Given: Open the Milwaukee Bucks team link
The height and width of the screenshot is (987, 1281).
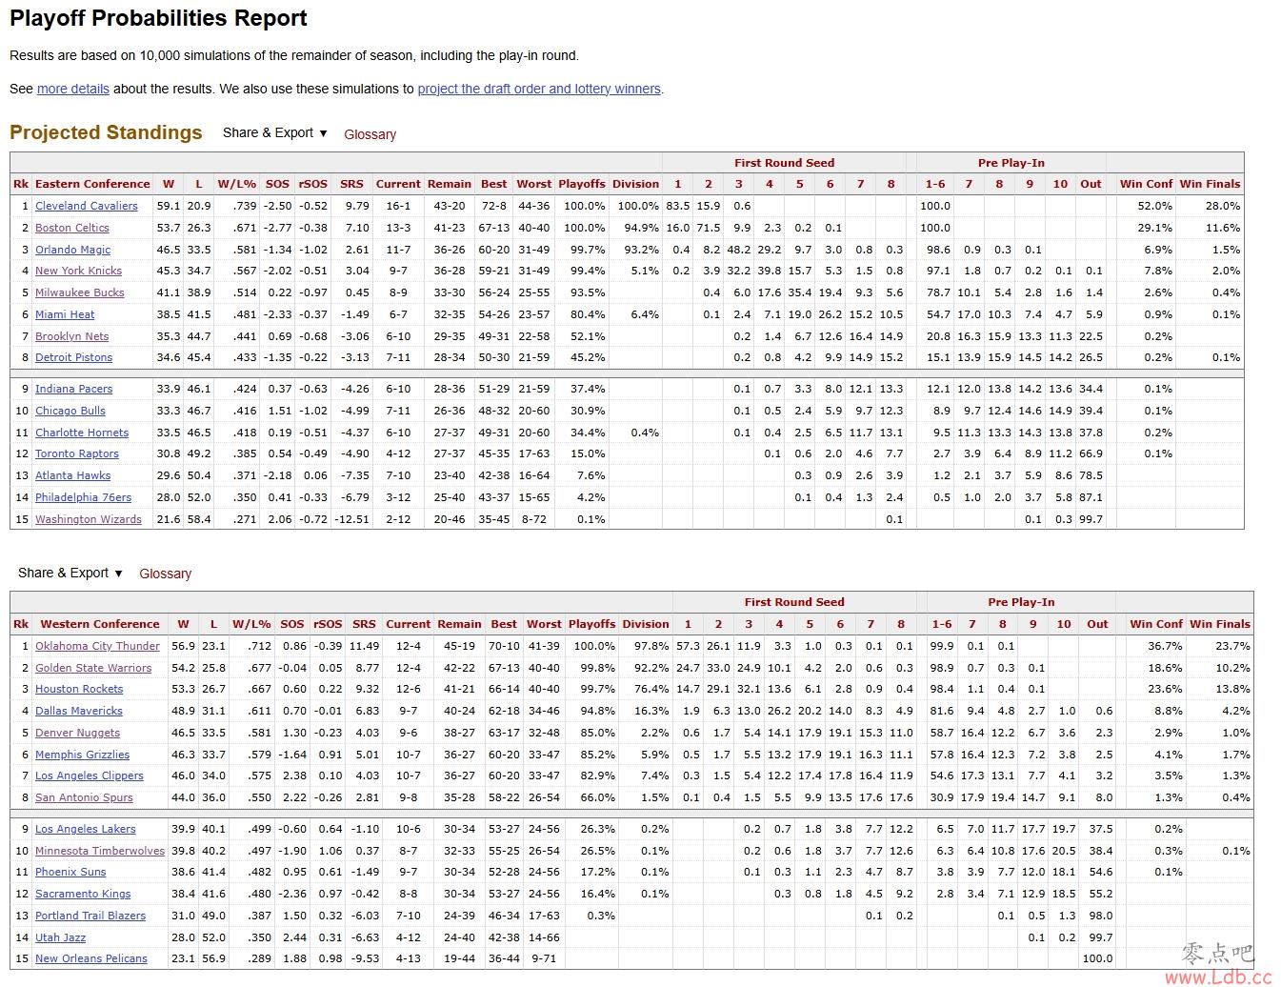Looking at the screenshot, I should (80, 292).
